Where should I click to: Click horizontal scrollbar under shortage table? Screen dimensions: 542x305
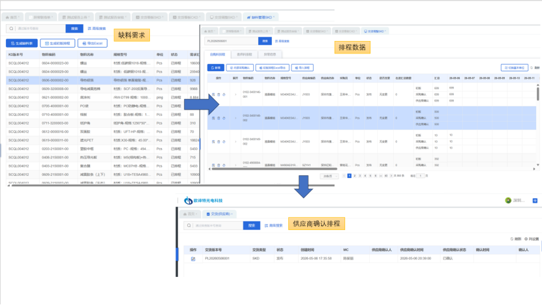(173, 186)
